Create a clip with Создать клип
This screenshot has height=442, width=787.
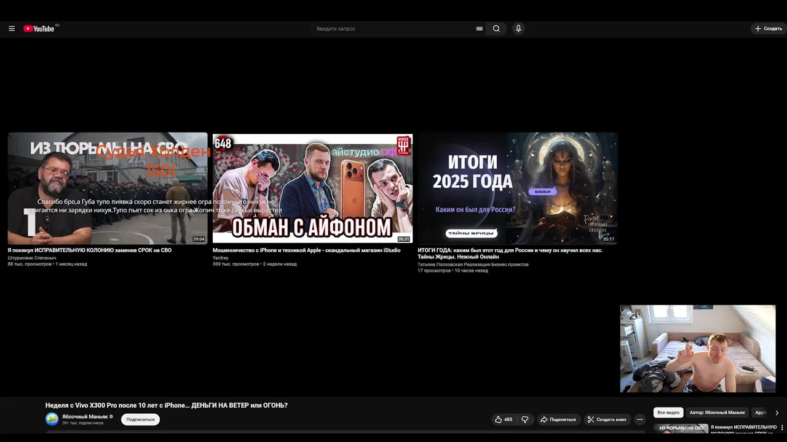[x=607, y=419]
